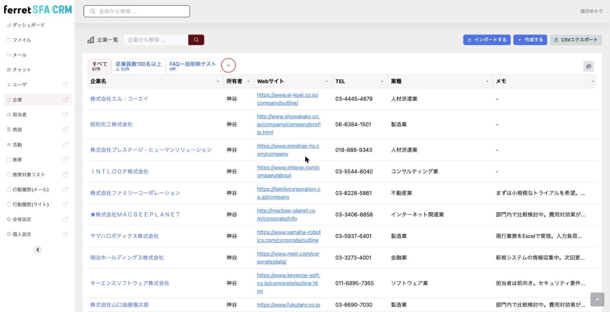Screen dimensions: 610x312
Task: Open 行動履歴(サイト) external link icon
Action: coord(65,204)
